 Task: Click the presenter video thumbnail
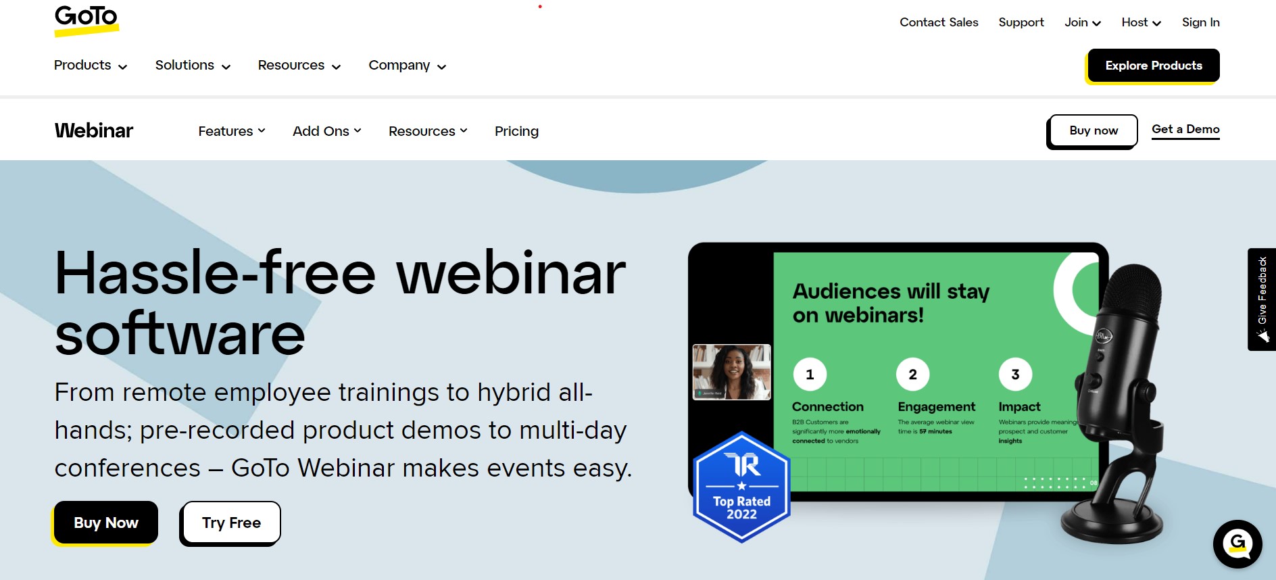[732, 372]
